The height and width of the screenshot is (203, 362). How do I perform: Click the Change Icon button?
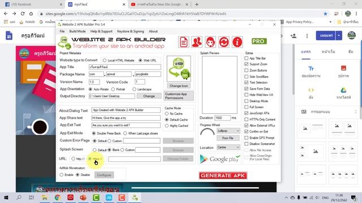(179, 86)
